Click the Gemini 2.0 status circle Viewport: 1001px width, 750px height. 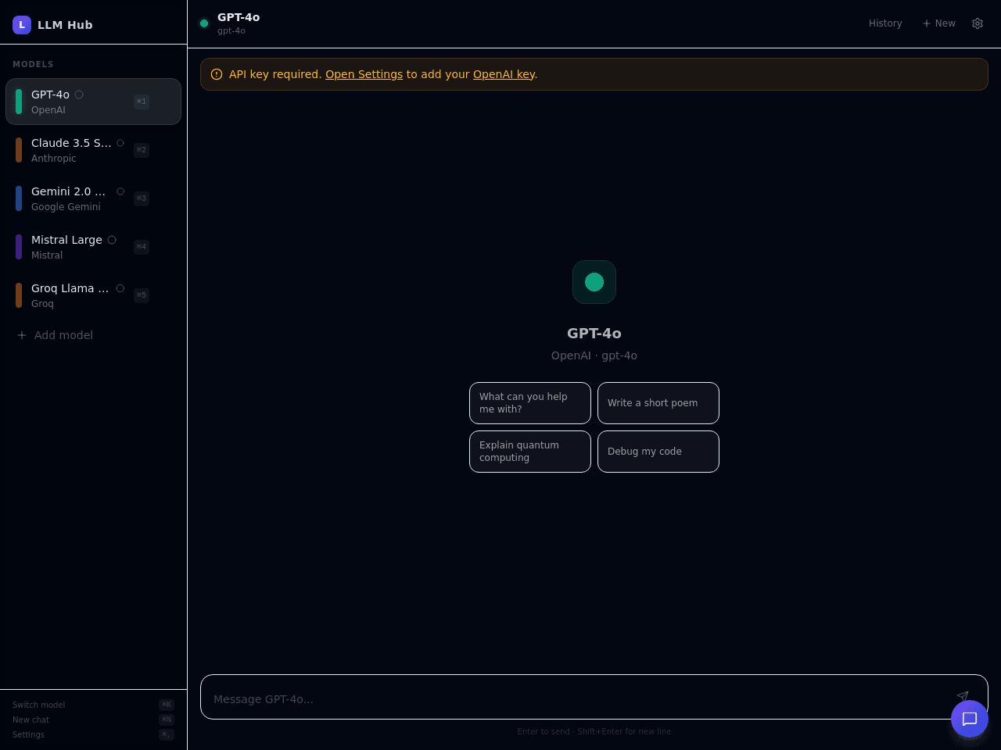point(120,191)
